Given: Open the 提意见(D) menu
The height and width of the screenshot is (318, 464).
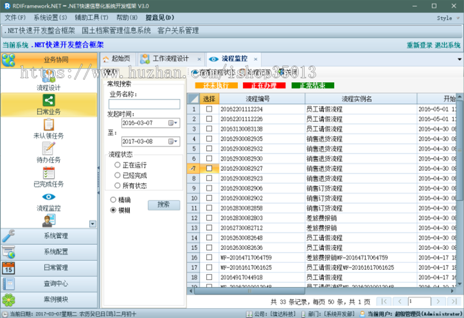Looking at the screenshot, I should pos(160,17).
